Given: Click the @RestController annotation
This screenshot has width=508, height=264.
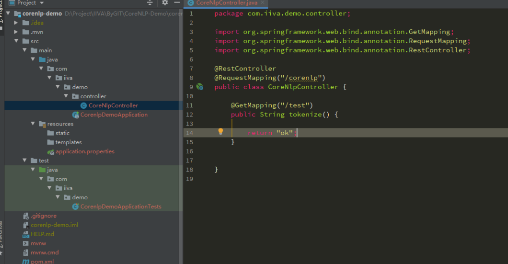Looking at the screenshot, I should [245, 69].
